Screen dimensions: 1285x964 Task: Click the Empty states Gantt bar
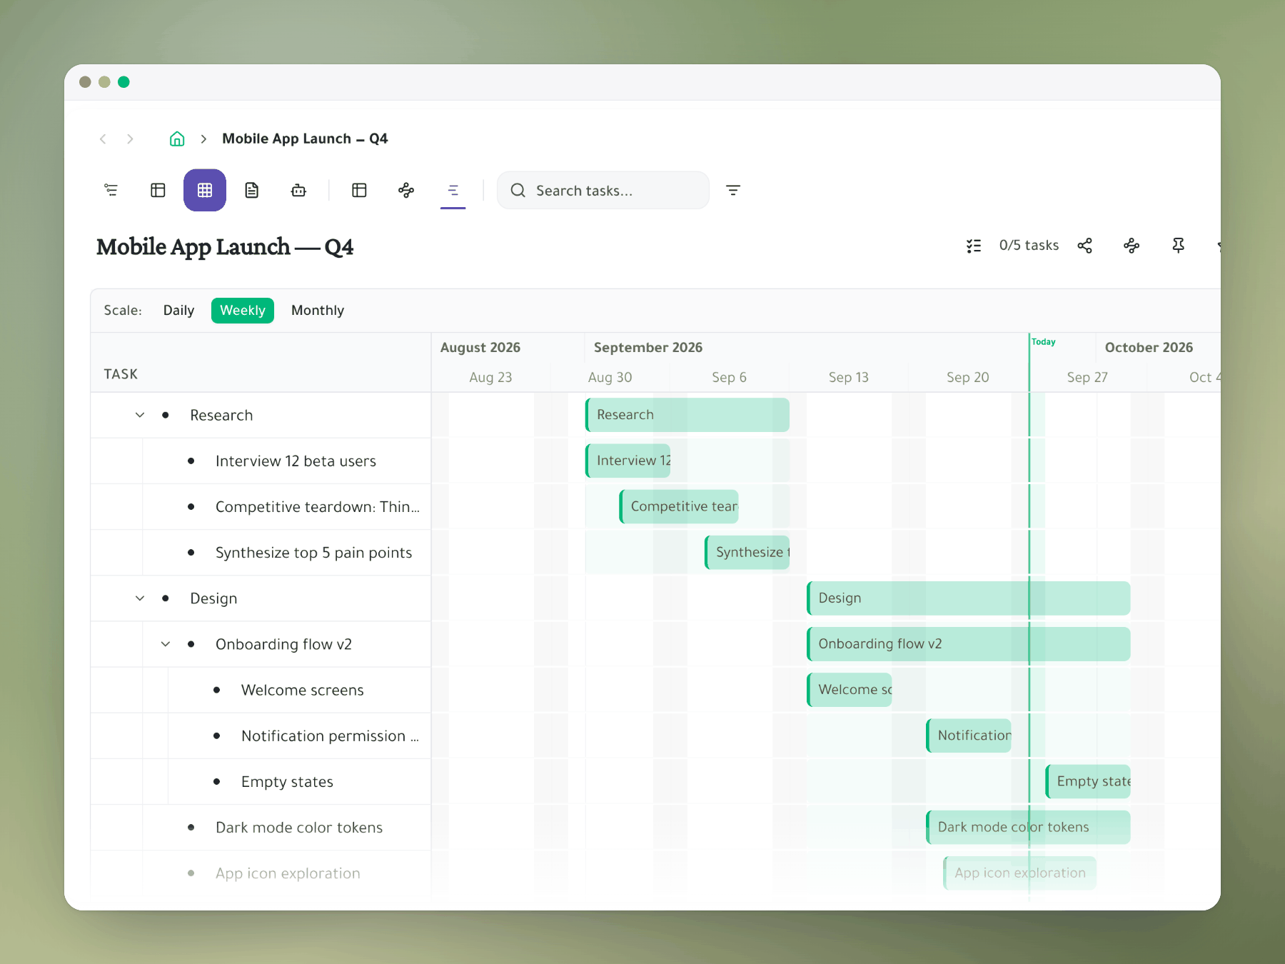tap(1088, 781)
